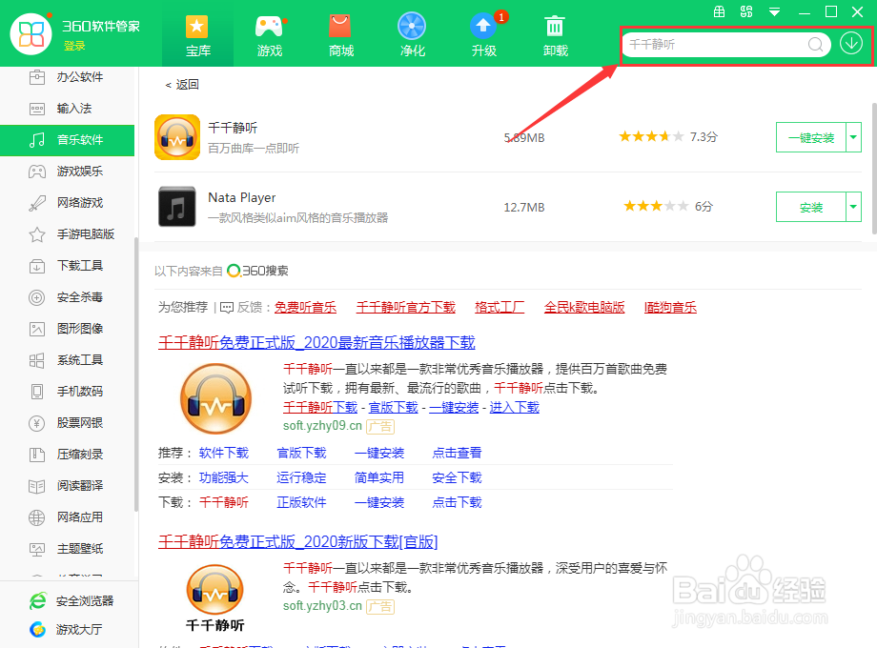Click the 千千静听下载 link under first result

click(x=320, y=407)
